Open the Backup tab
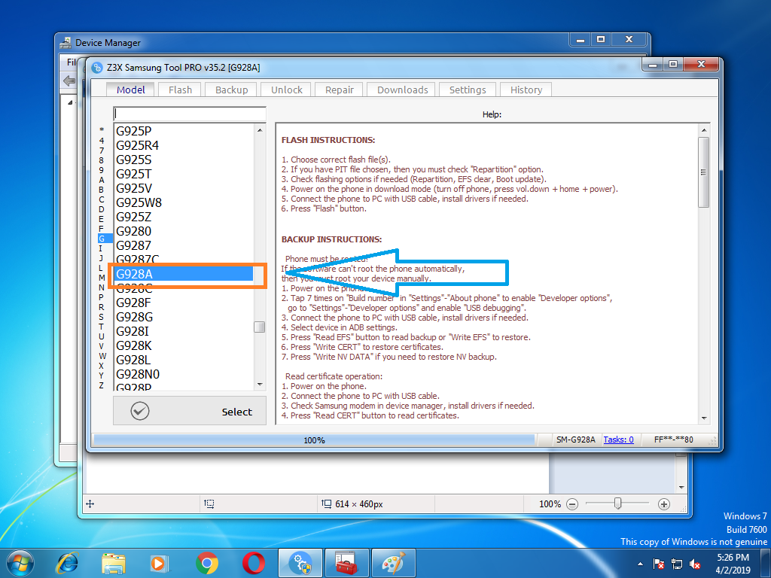The height and width of the screenshot is (578, 771). [x=231, y=90]
